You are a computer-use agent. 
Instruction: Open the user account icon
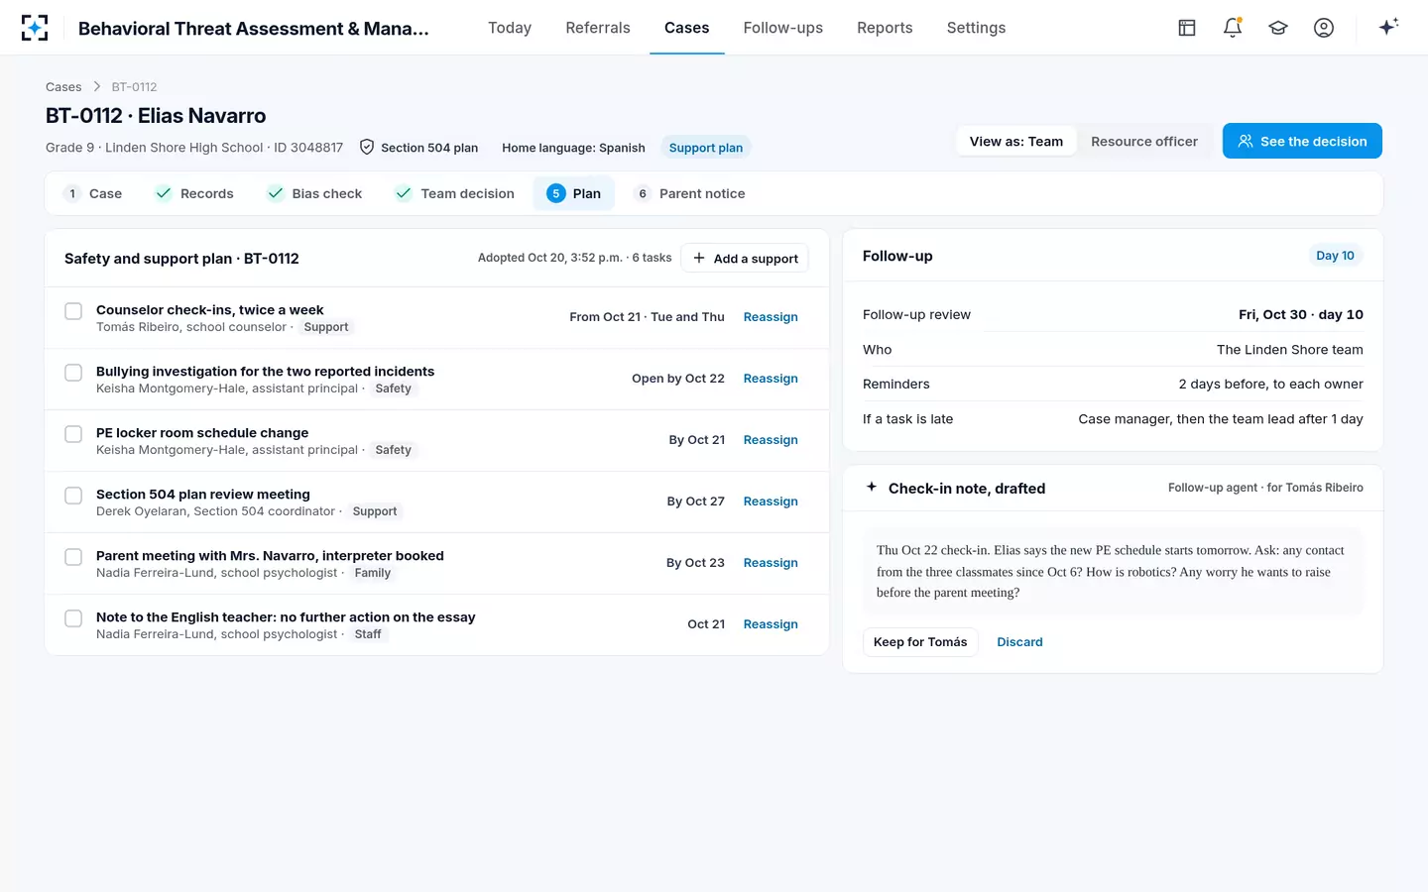point(1324,28)
